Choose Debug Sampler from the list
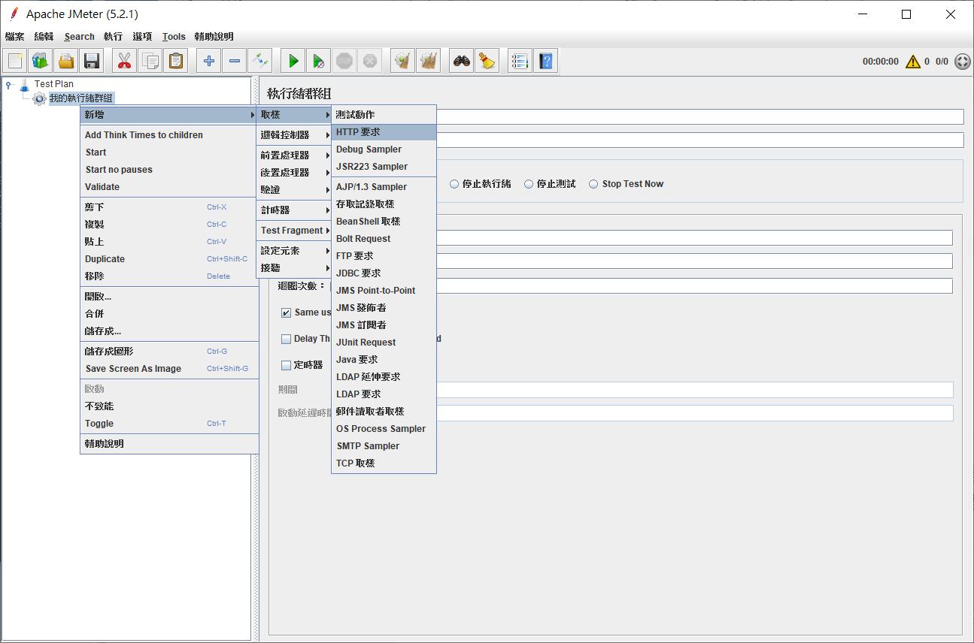 pyautogui.click(x=384, y=149)
